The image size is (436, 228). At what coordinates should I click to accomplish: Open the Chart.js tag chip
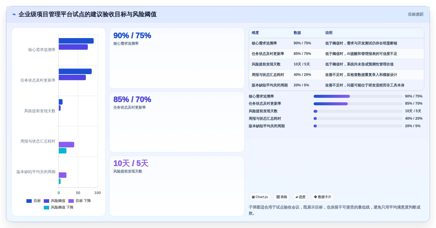pyautogui.click(x=260, y=197)
